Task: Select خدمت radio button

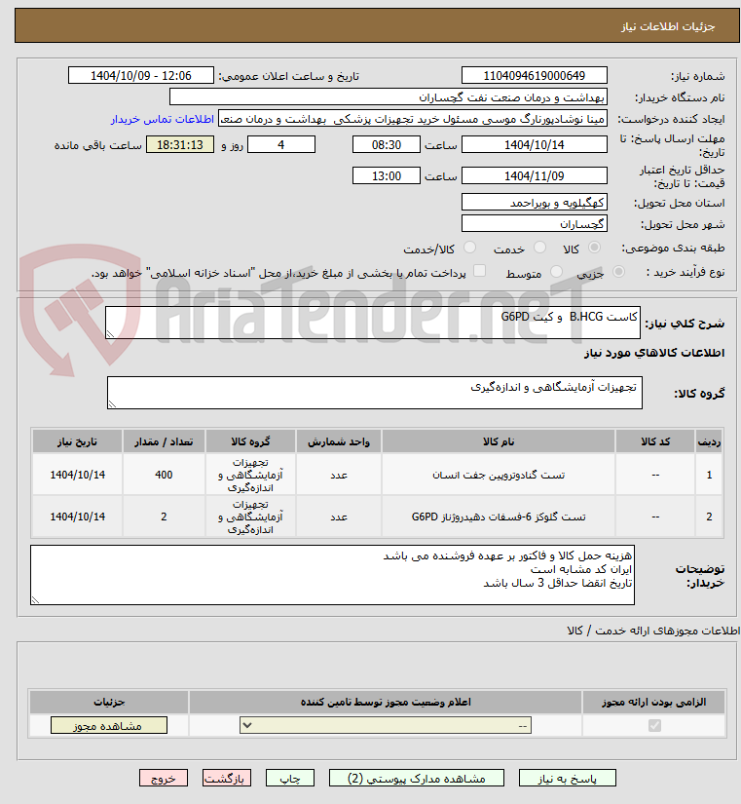Action: pos(539,248)
